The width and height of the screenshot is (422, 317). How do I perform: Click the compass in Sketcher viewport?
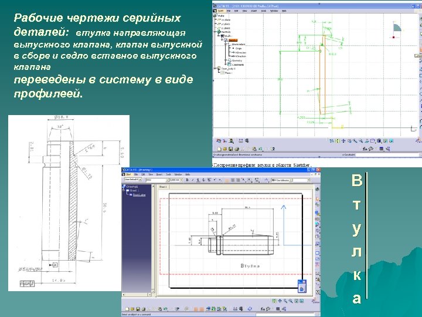pyautogui.click(x=397, y=30)
